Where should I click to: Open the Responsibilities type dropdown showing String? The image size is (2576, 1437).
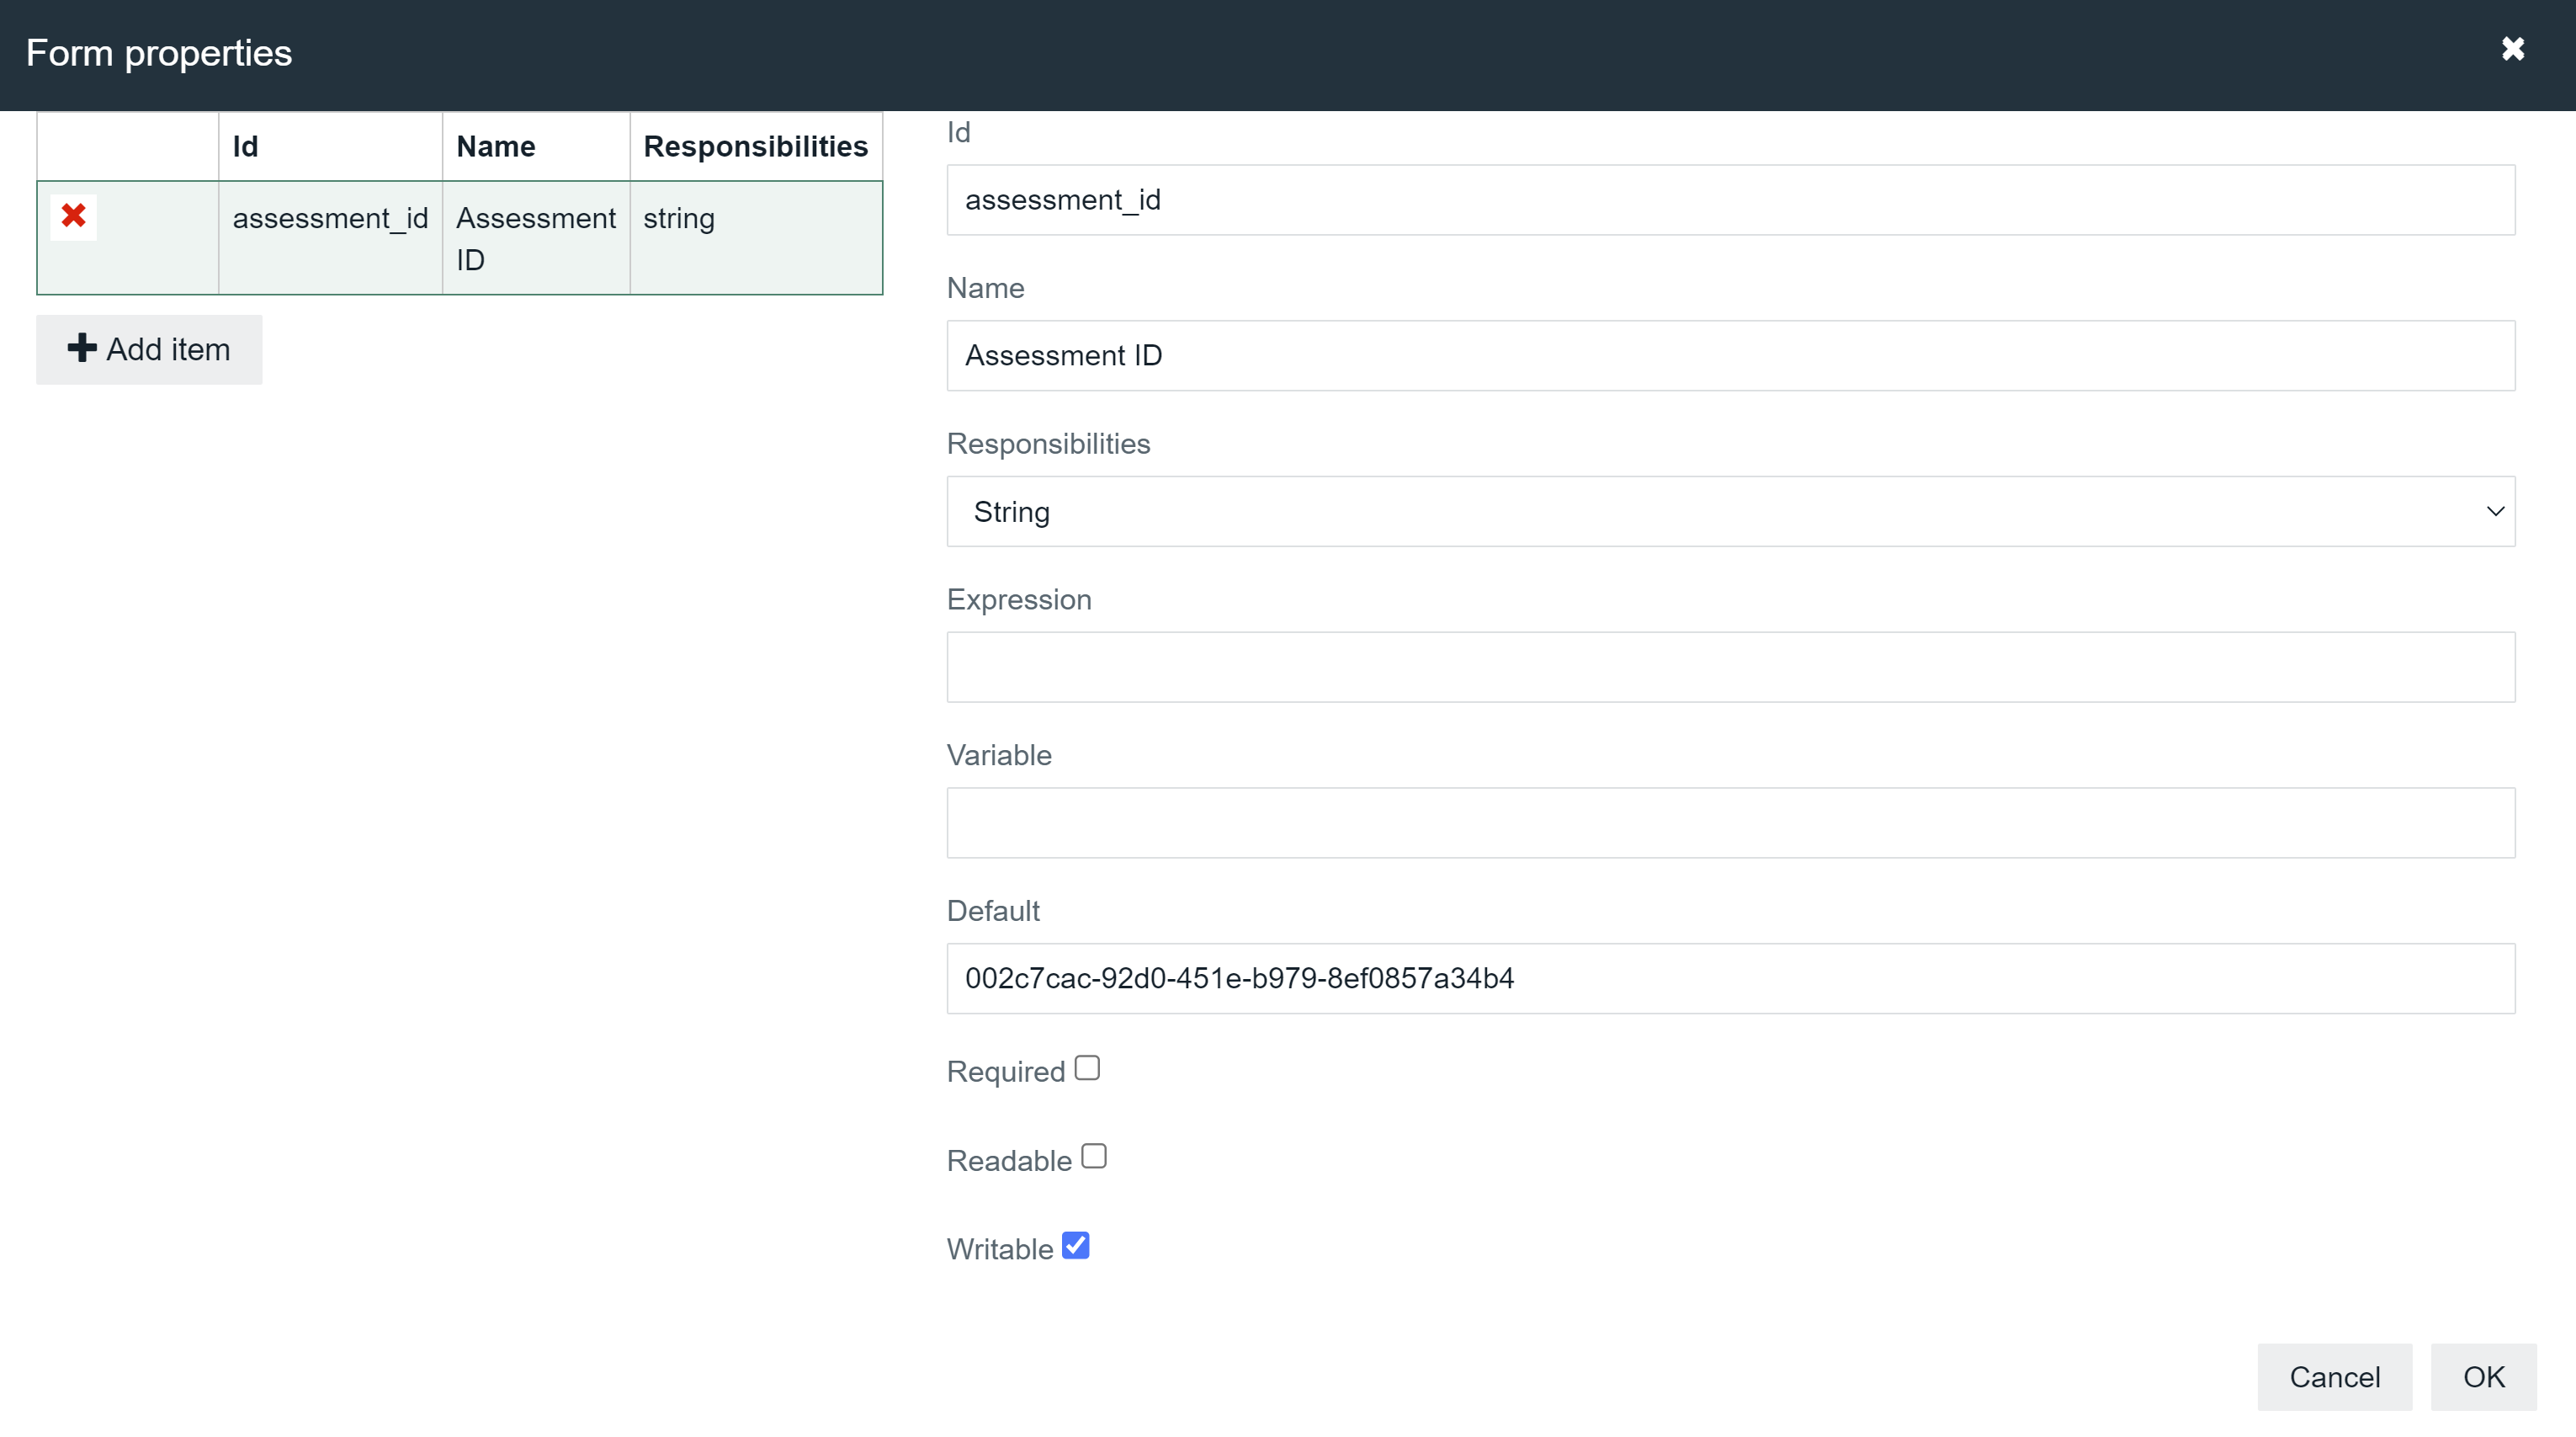[x=1730, y=511]
